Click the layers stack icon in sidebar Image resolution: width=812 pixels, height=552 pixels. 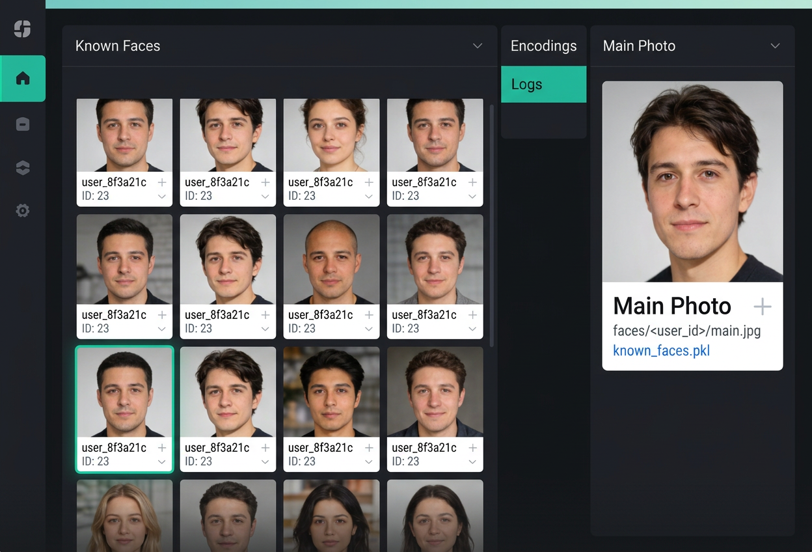click(x=23, y=167)
